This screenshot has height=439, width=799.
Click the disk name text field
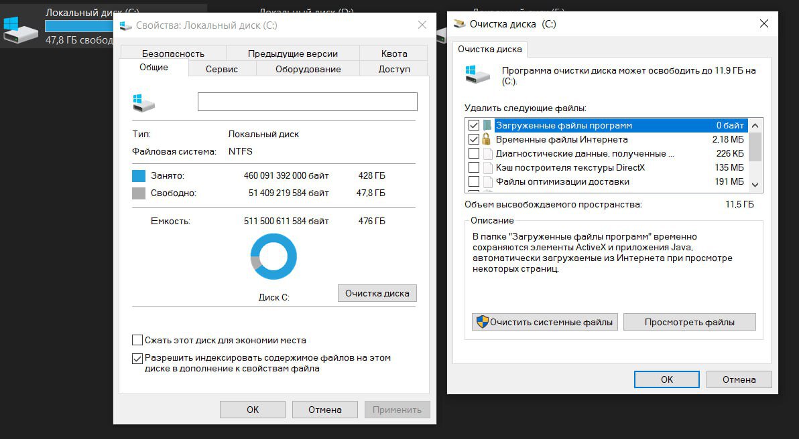click(x=307, y=102)
